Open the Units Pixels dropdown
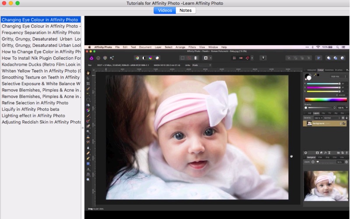The width and height of the screenshot is (350, 219). [202, 65]
